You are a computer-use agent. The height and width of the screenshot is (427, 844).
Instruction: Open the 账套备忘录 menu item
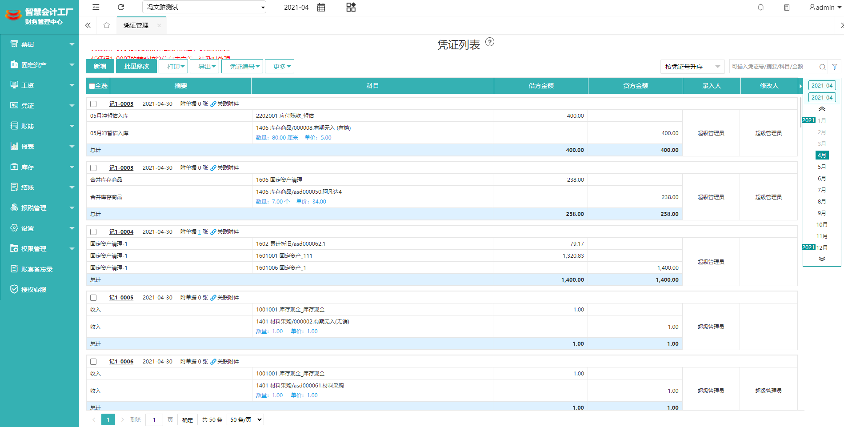pos(40,269)
